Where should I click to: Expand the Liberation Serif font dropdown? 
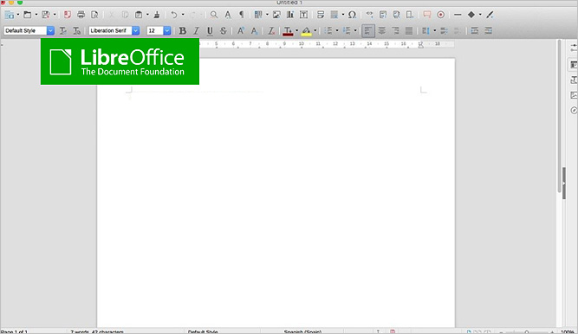pyautogui.click(x=136, y=31)
